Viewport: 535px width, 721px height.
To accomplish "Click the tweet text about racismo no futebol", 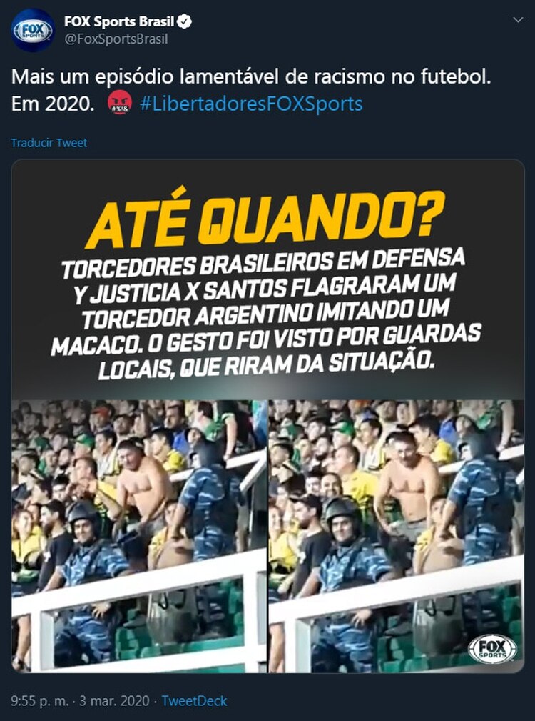I will tap(251, 76).
